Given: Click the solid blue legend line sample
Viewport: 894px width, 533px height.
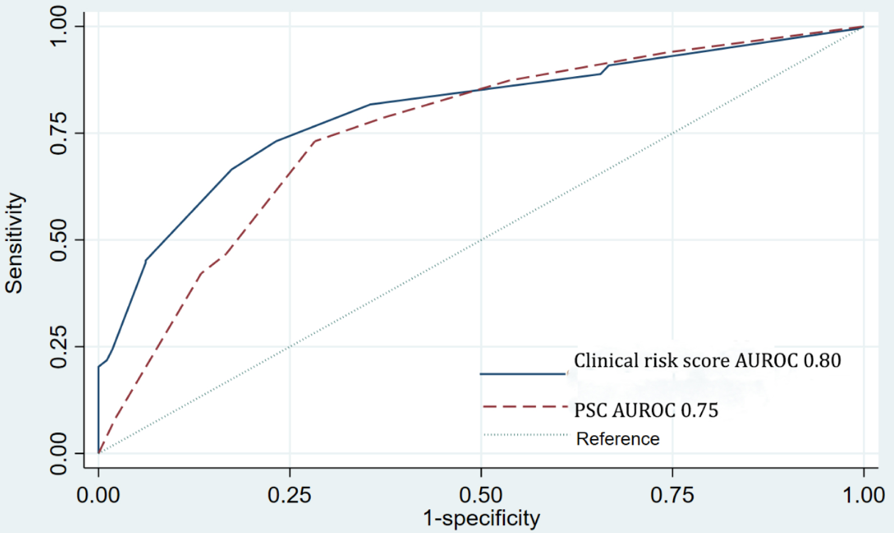Looking at the screenshot, I should 523,374.
